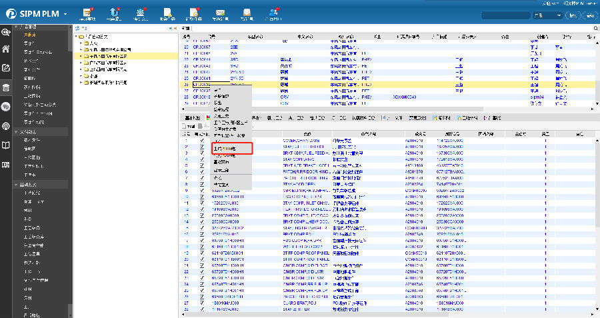This screenshot has height=318, width=600.
Task: Toggle checkbox of row 1 in lower table
Action: (x=203, y=141)
